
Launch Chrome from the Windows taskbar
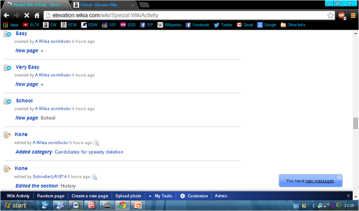pyautogui.click(x=122, y=205)
